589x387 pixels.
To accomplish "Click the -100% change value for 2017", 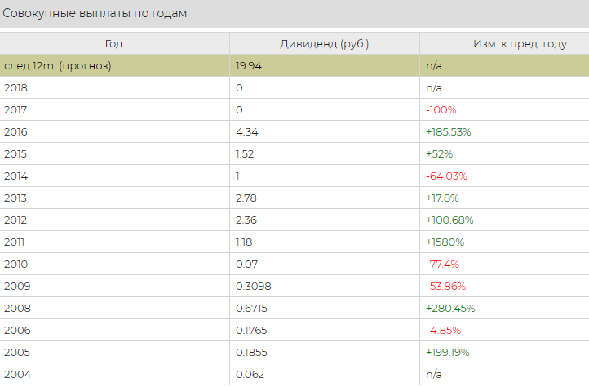I will (x=441, y=109).
